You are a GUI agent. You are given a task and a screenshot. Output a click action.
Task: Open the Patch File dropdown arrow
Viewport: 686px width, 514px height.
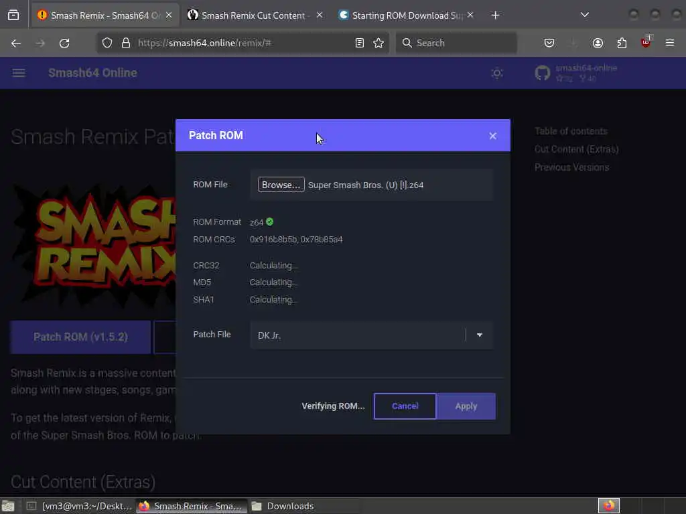point(480,335)
